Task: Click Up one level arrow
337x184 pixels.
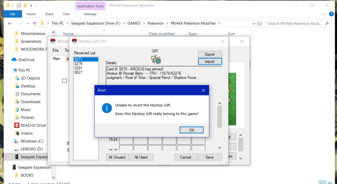Action: [35, 24]
